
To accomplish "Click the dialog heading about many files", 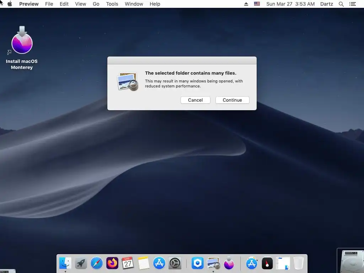I will tap(191, 73).
